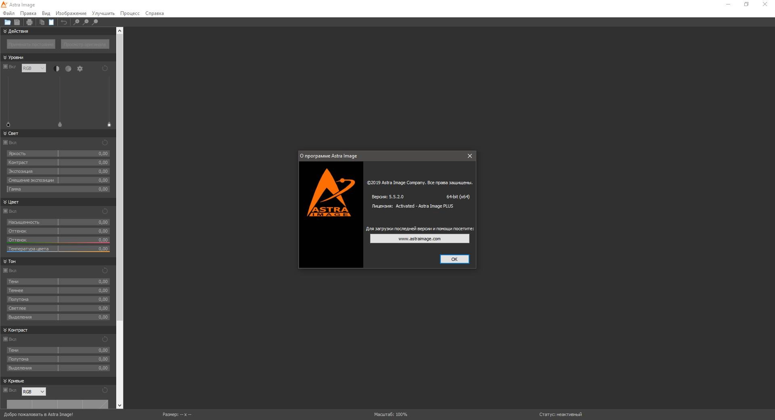Reset the Кривые section with circular arrow

click(105, 390)
